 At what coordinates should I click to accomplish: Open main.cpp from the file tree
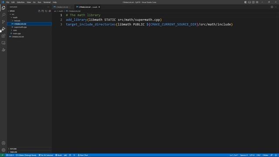coord(29,34)
